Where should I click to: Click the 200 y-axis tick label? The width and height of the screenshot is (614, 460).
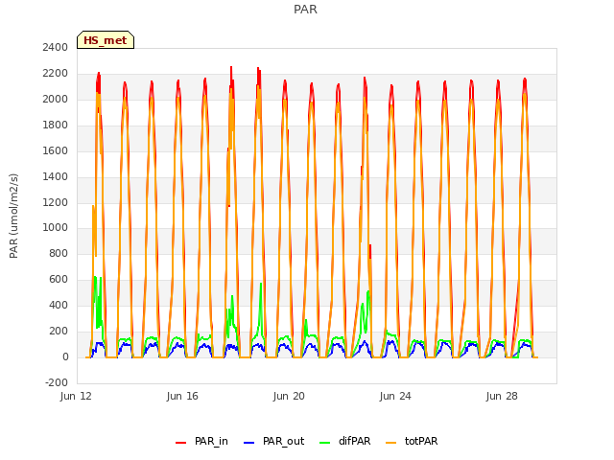59,331
